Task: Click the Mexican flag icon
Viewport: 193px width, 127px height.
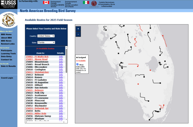Action: click(86, 2)
